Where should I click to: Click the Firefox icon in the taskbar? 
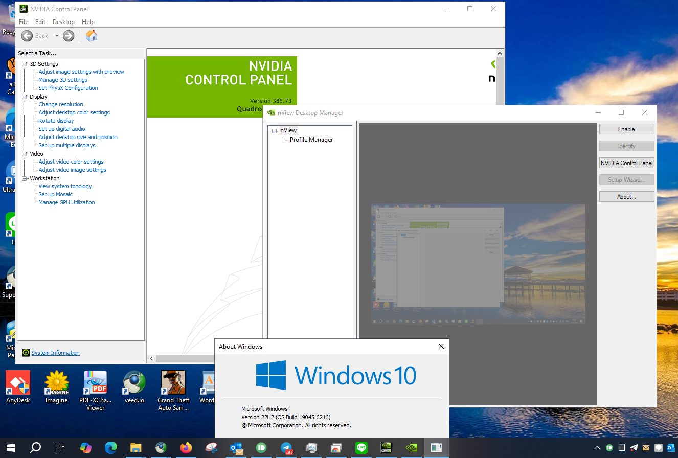click(186, 448)
